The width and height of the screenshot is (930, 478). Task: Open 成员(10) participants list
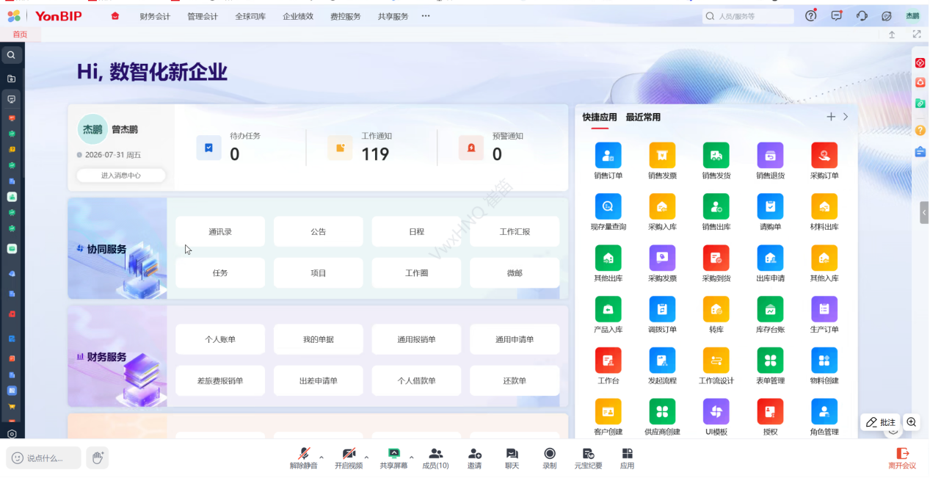point(435,458)
